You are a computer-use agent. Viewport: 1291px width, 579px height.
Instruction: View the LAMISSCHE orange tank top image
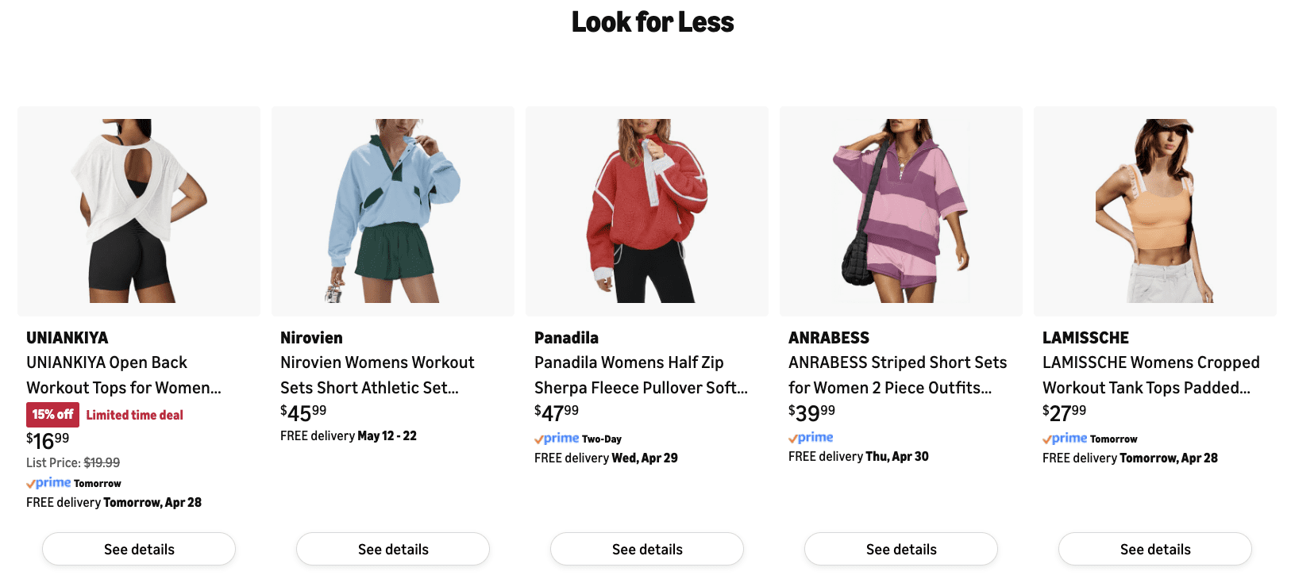pos(1155,211)
